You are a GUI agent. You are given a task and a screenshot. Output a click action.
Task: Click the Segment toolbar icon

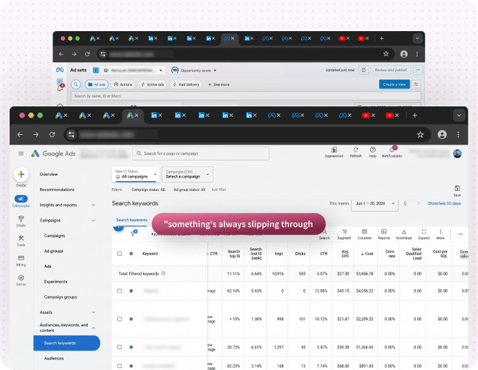[344, 232]
